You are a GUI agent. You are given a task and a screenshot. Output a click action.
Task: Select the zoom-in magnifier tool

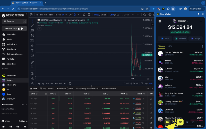coord(32,67)
